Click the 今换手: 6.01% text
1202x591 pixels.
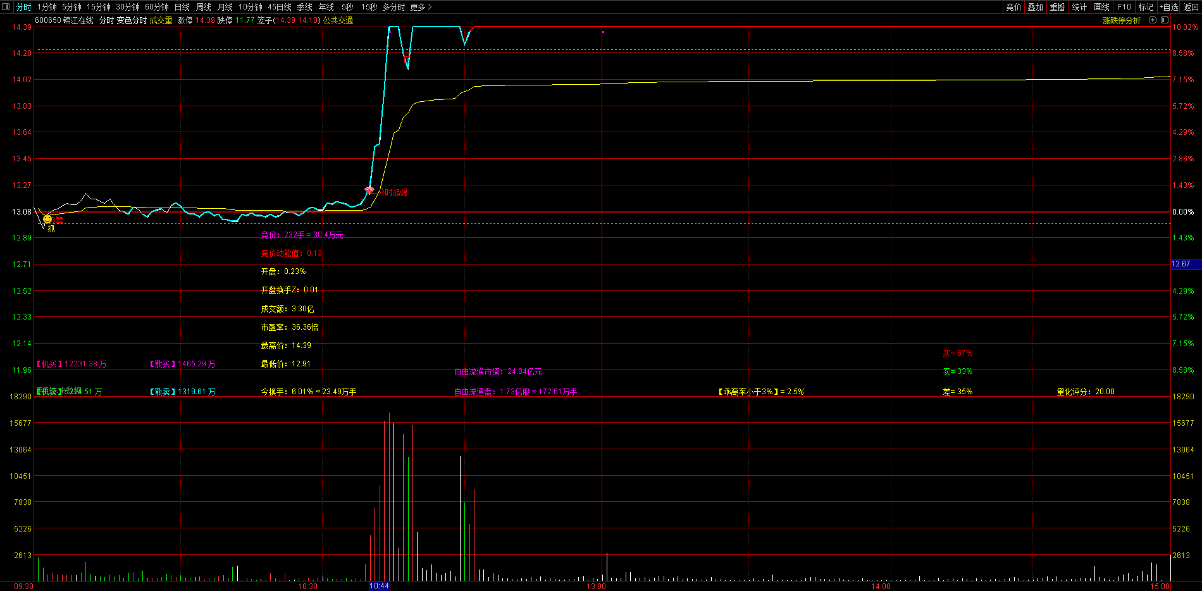click(x=309, y=392)
